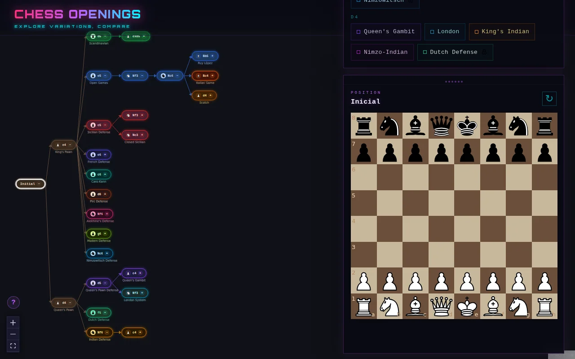
Task: Click the knight icon in Indian Defense node
Action: pyautogui.click(x=93, y=333)
